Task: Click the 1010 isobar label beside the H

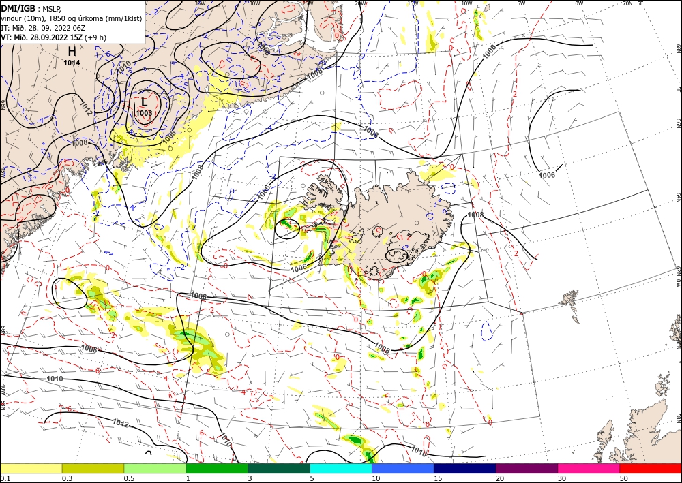Action: pyautogui.click(x=124, y=67)
